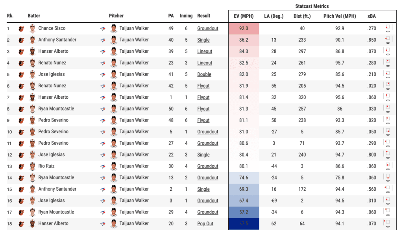Click Rio Ruiz's headshot
403x234 pixels.
tap(32, 166)
